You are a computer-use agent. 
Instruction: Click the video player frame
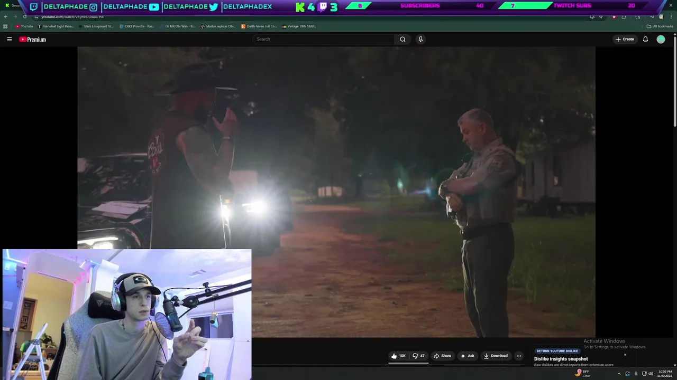coord(336,192)
